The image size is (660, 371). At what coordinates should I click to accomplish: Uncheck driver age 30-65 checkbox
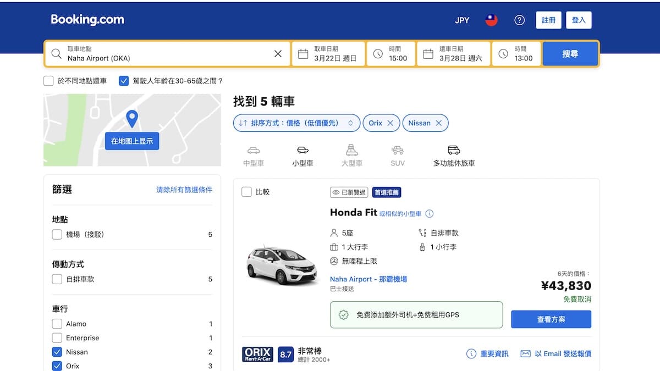[x=124, y=81]
